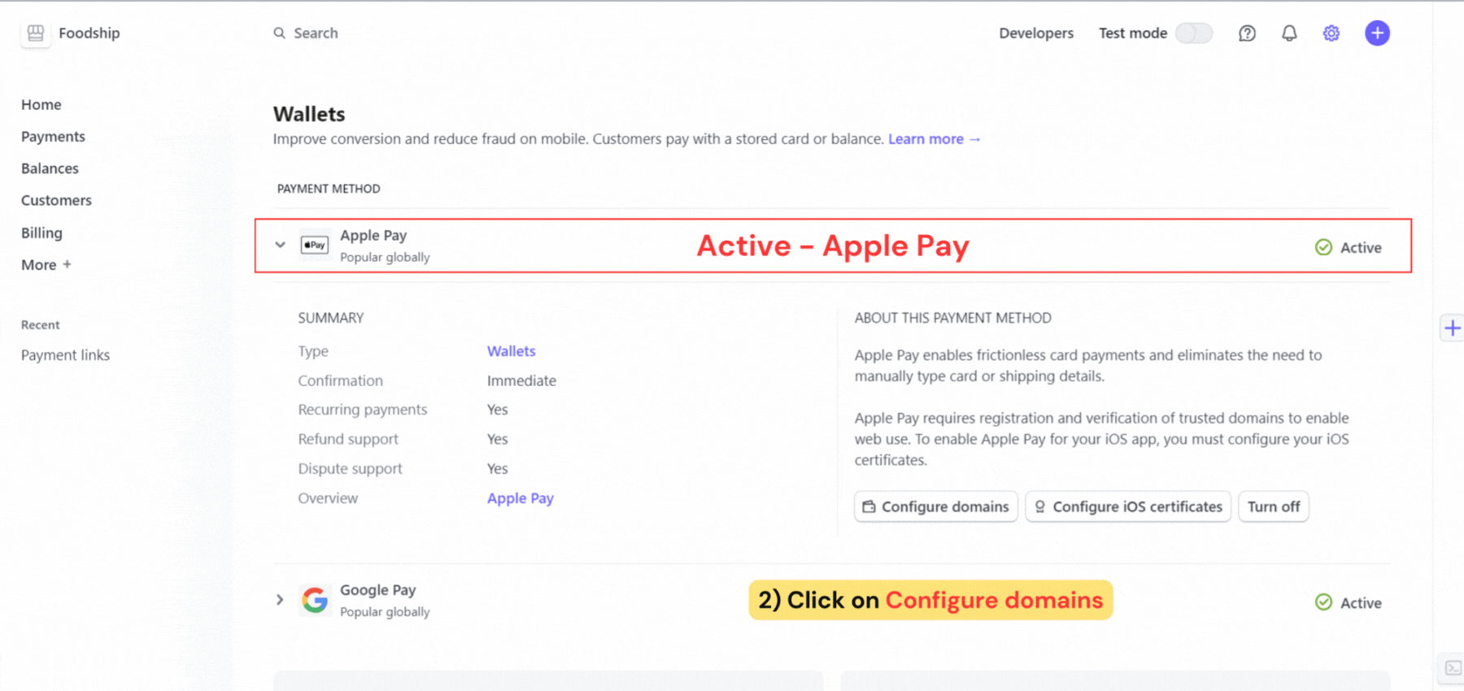Open the Apple Pay overview link

(x=520, y=498)
